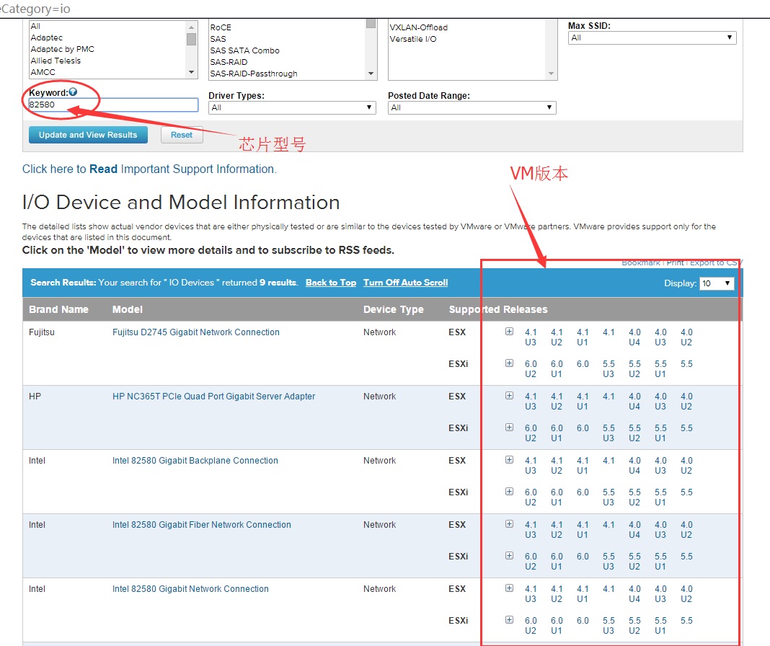This screenshot has width=770, height=646.
Task: Click the Keyword help question mark icon
Action: point(73,92)
